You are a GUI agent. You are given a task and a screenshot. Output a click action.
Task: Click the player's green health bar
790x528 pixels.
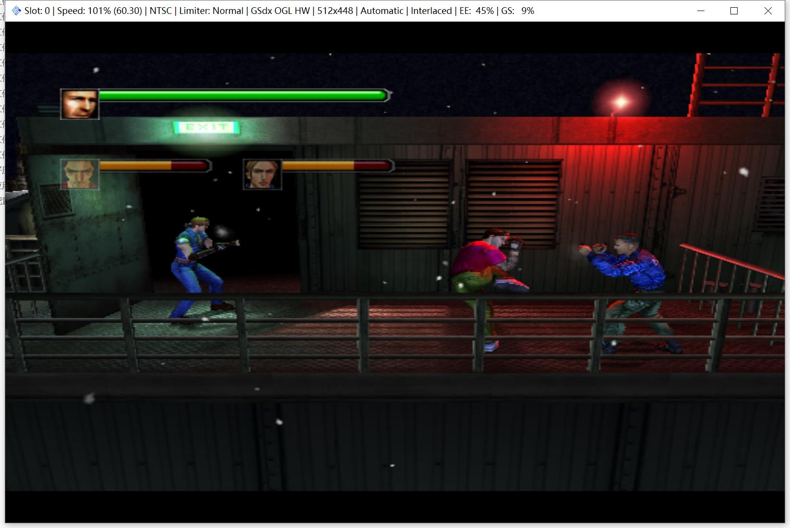(245, 95)
